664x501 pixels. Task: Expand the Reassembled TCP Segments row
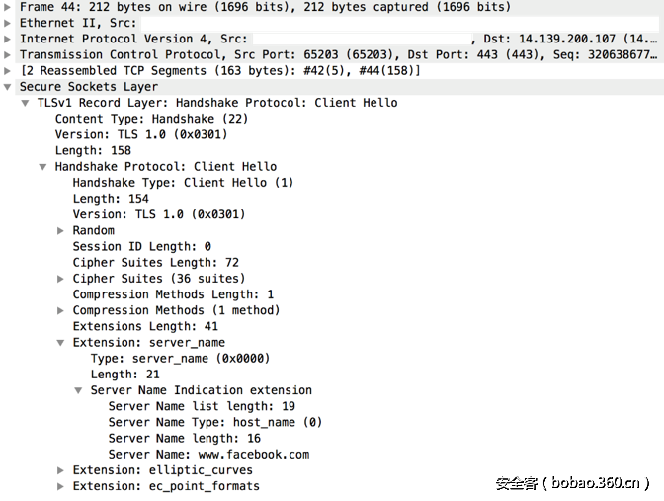pyautogui.click(x=8, y=71)
